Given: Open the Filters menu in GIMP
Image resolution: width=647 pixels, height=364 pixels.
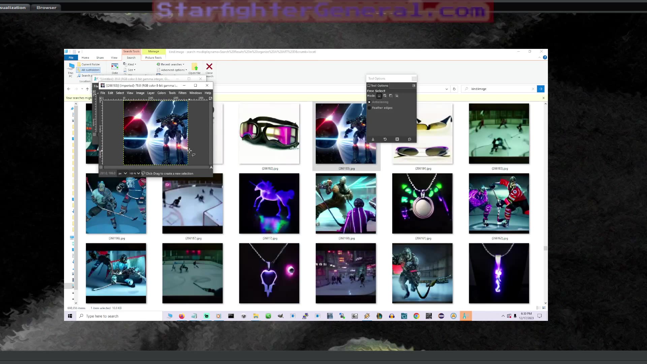Looking at the screenshot, I should coord(182,93).
